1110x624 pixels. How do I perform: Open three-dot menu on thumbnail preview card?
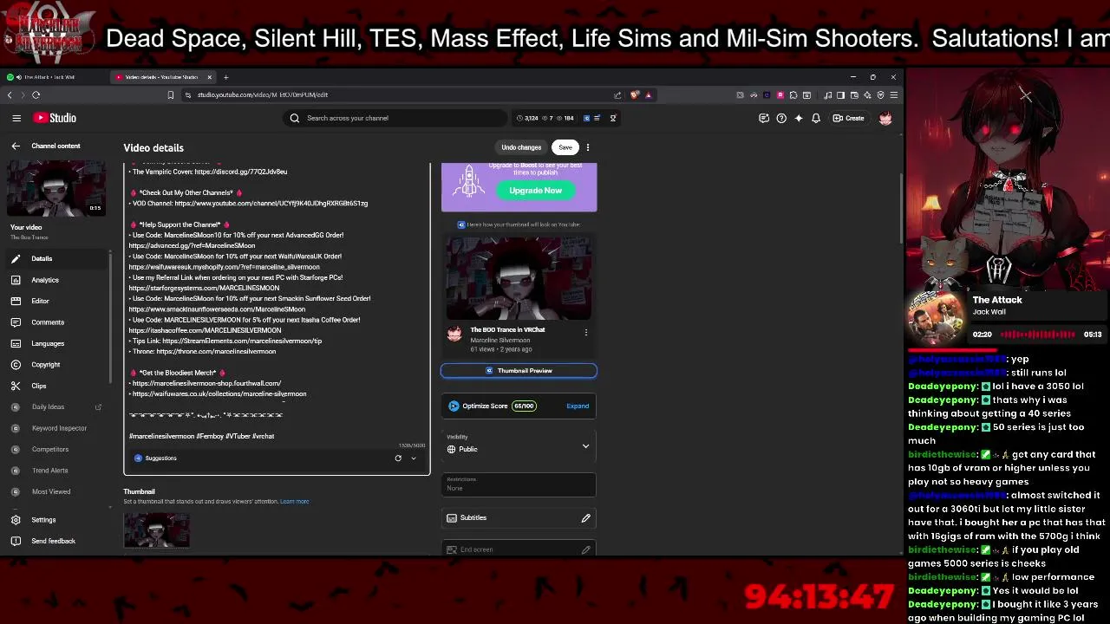click(586, 332)
